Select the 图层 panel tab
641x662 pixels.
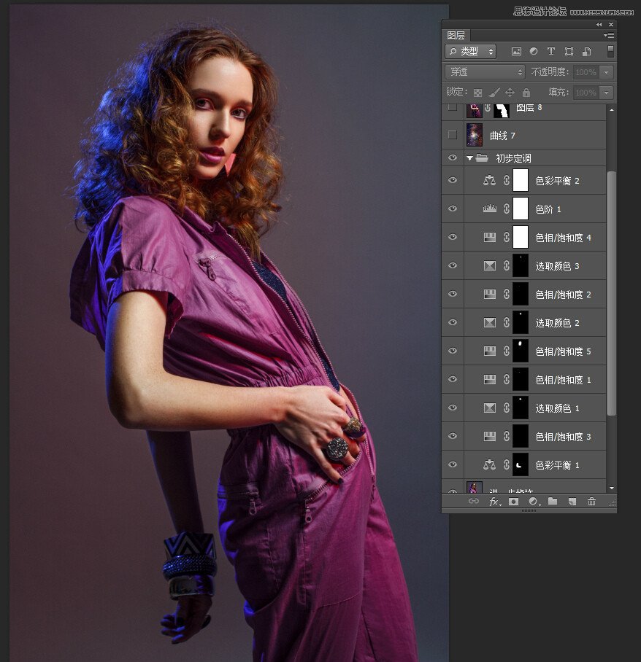click(456, 35)
